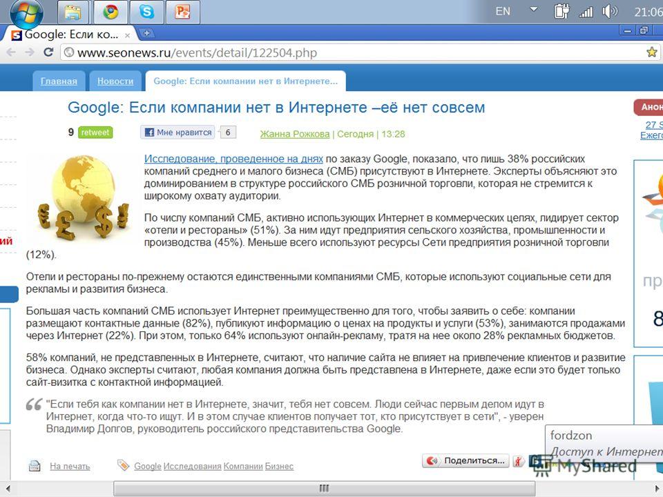Switch to Google Chrome in the taskbar
The height and width of the screenshot is (497, 663).
[x=110, y=12]
